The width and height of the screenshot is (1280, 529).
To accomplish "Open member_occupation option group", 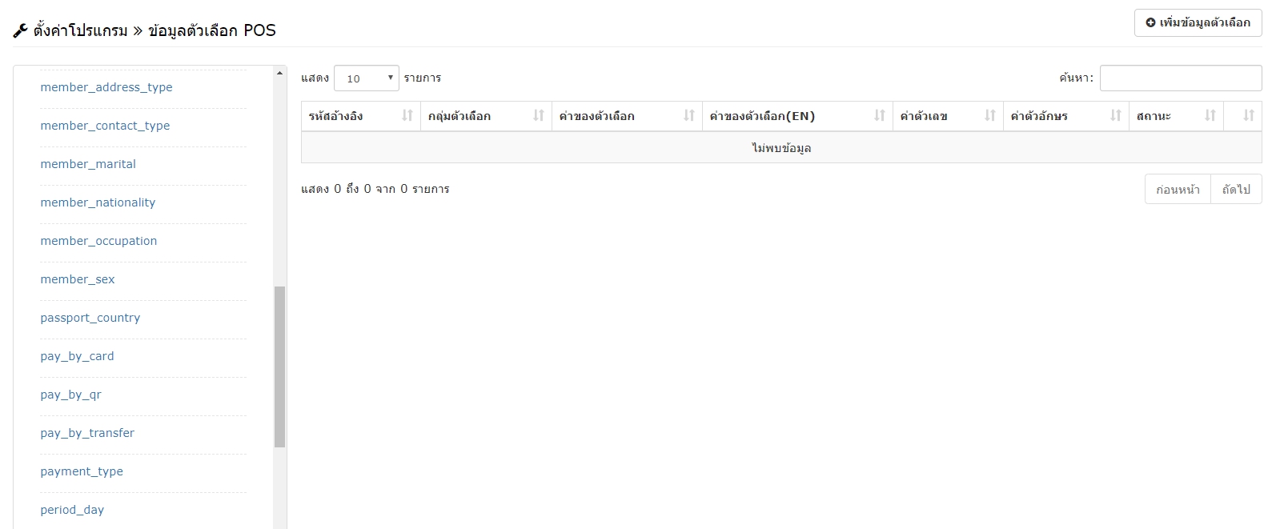I will coord(98,241).
